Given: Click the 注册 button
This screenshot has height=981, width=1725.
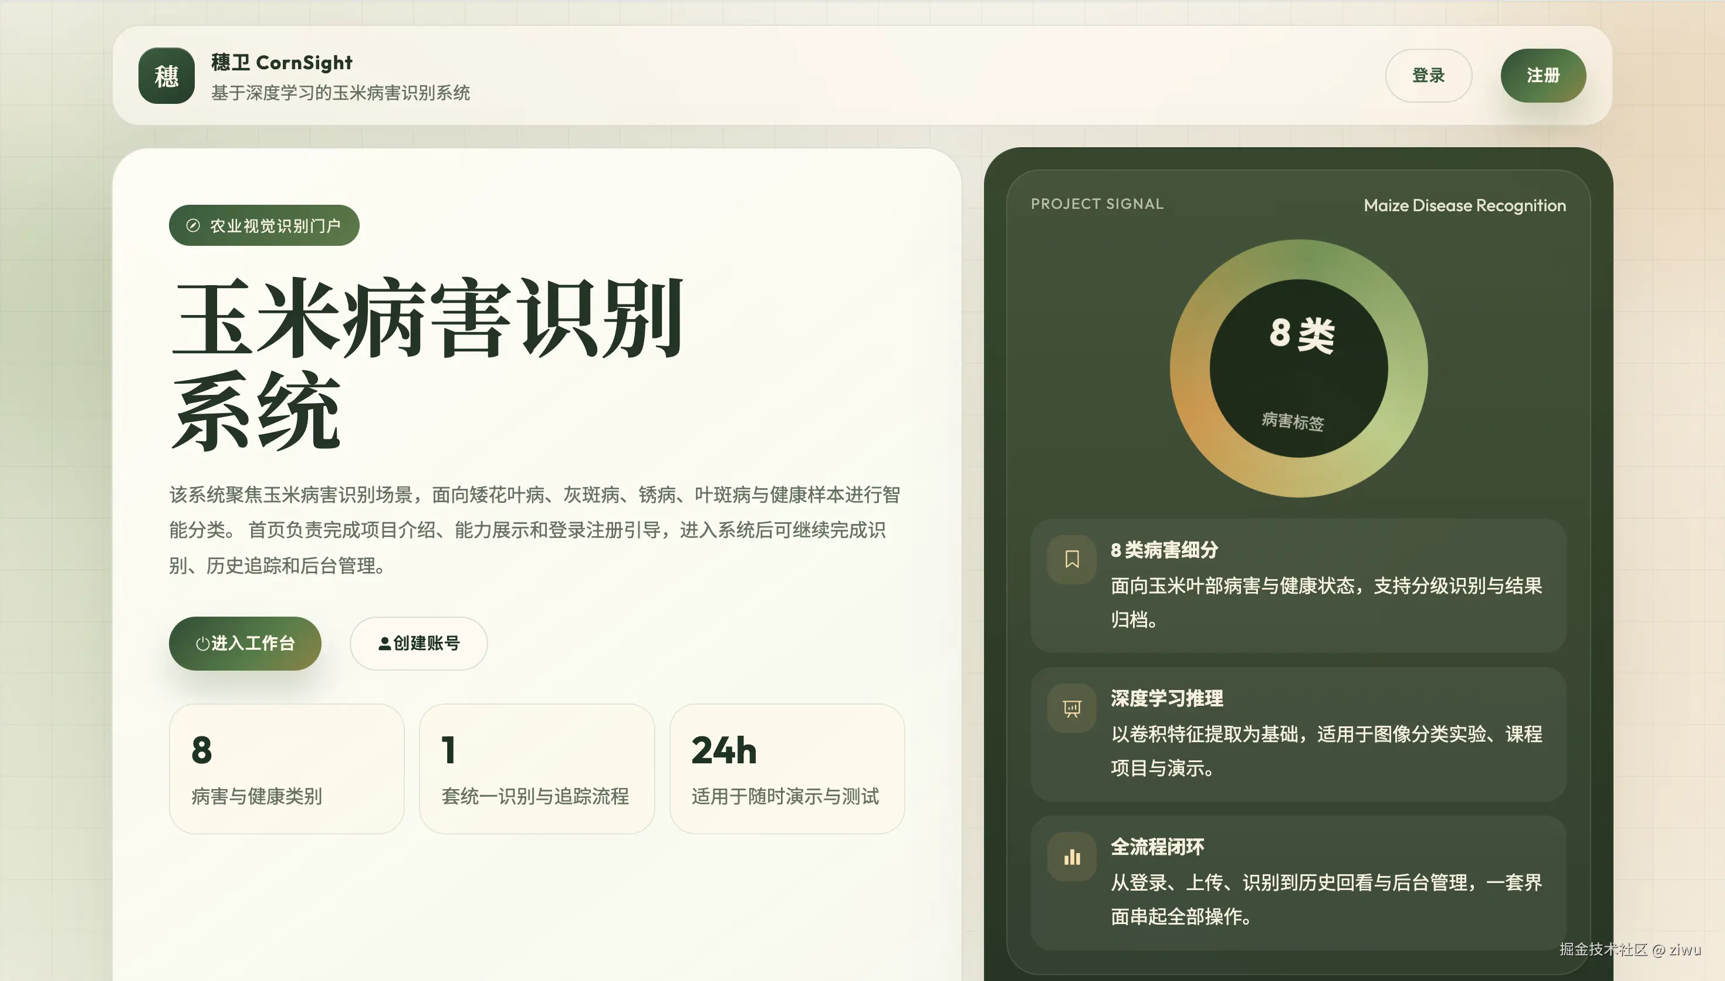Looking at the screenshot, I should pyautogui.click(x=1543, y=76).
